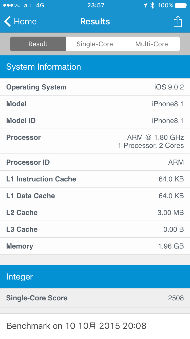Select the Single-Core Score label

[x=37, y=298]
